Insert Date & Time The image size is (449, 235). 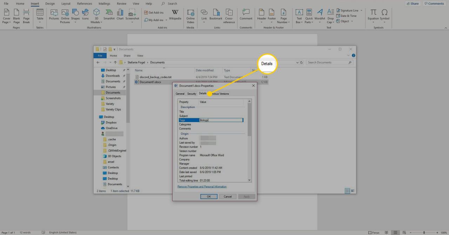[346, 16]
